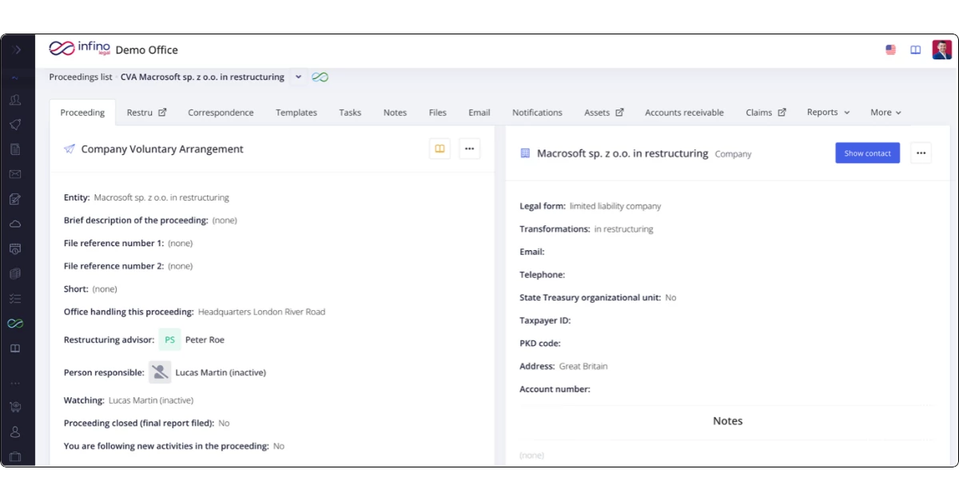Expand the proceeding name dropdown chevron in the breadcrumb
959x501 pixels.
pyautogui.click(x=298, y=78)
